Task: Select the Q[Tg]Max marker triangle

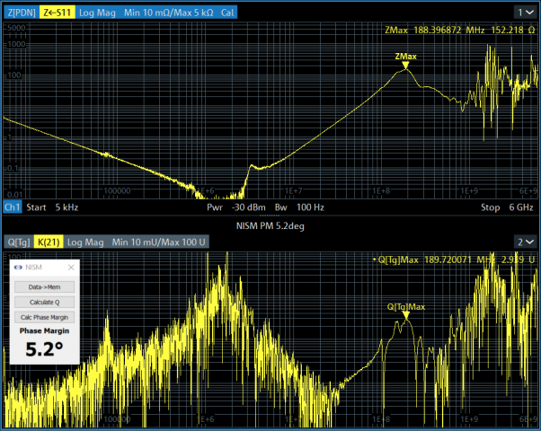Action: pyautogui.click(x=406, y=315)
